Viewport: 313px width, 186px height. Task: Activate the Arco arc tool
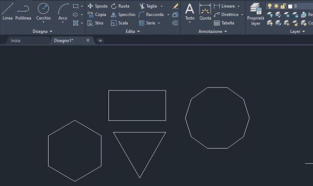tap(63, 11)
